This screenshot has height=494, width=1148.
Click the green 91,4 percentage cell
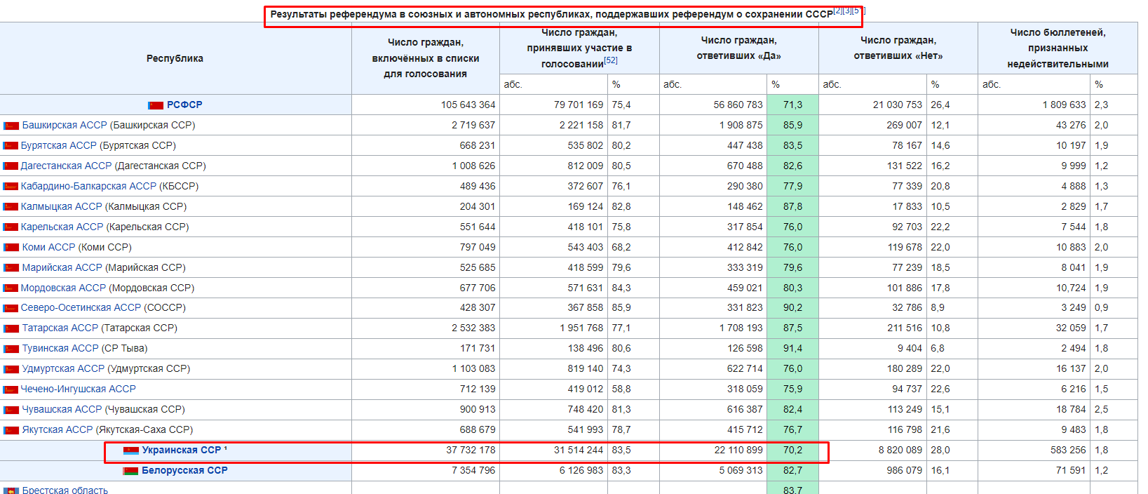792,348
